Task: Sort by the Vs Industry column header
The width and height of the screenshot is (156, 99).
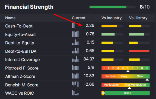Action: click(112, 18)
